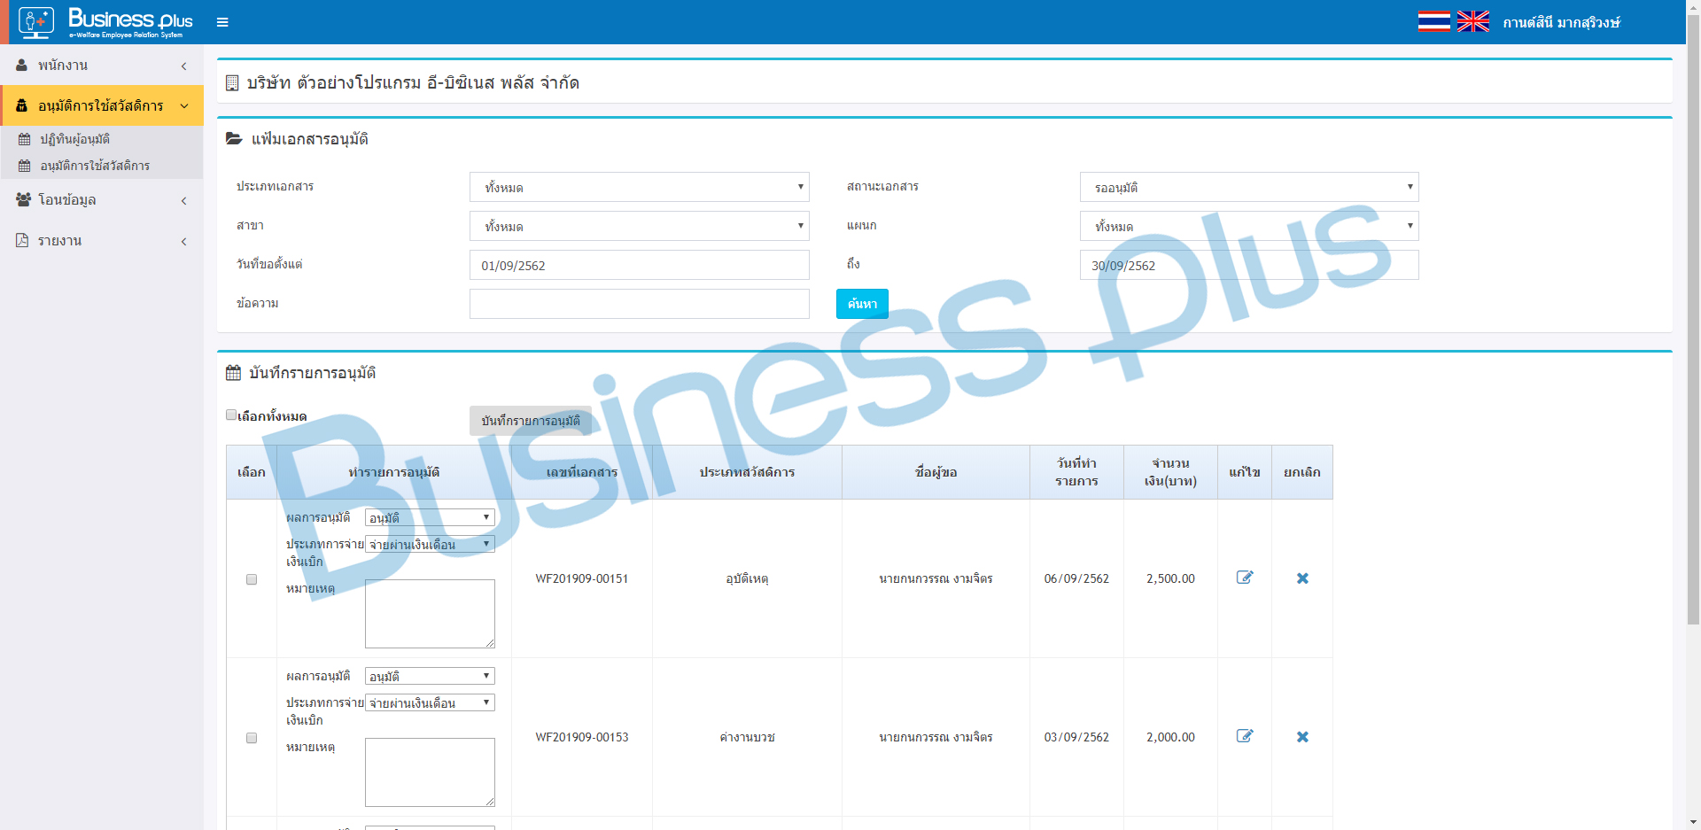The width and height of the screenshot is (1701, 830).
Task: Tick the เลือกทั้งหมด select-all checkbox
Action: (x=231, y=415)
